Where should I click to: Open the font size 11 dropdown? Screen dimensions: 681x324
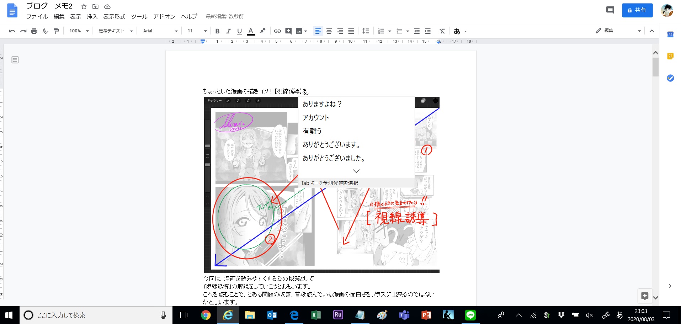(x=197, y=31)
